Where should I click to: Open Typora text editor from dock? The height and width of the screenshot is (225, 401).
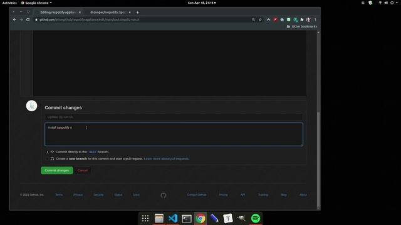228,218
